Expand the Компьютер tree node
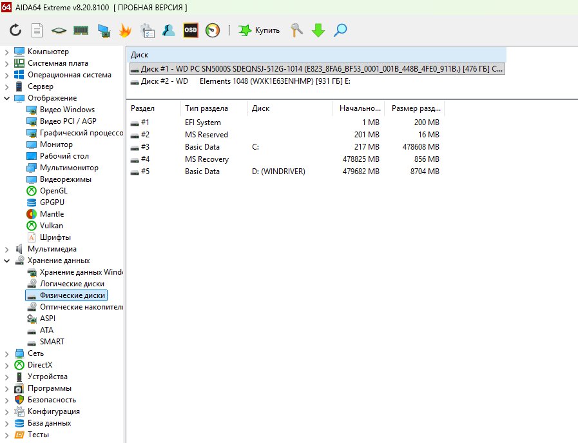578x443 pixels. click(x=6, y=52)
